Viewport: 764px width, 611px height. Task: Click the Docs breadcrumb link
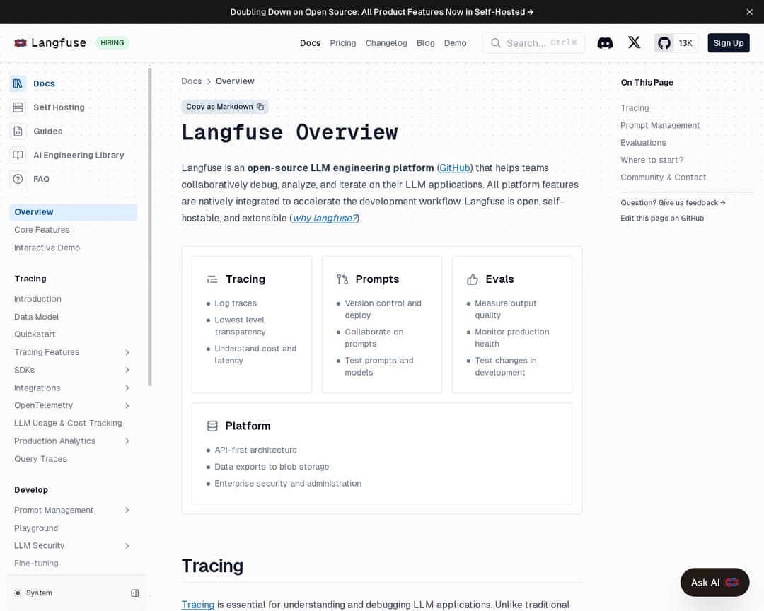[192, 81]
